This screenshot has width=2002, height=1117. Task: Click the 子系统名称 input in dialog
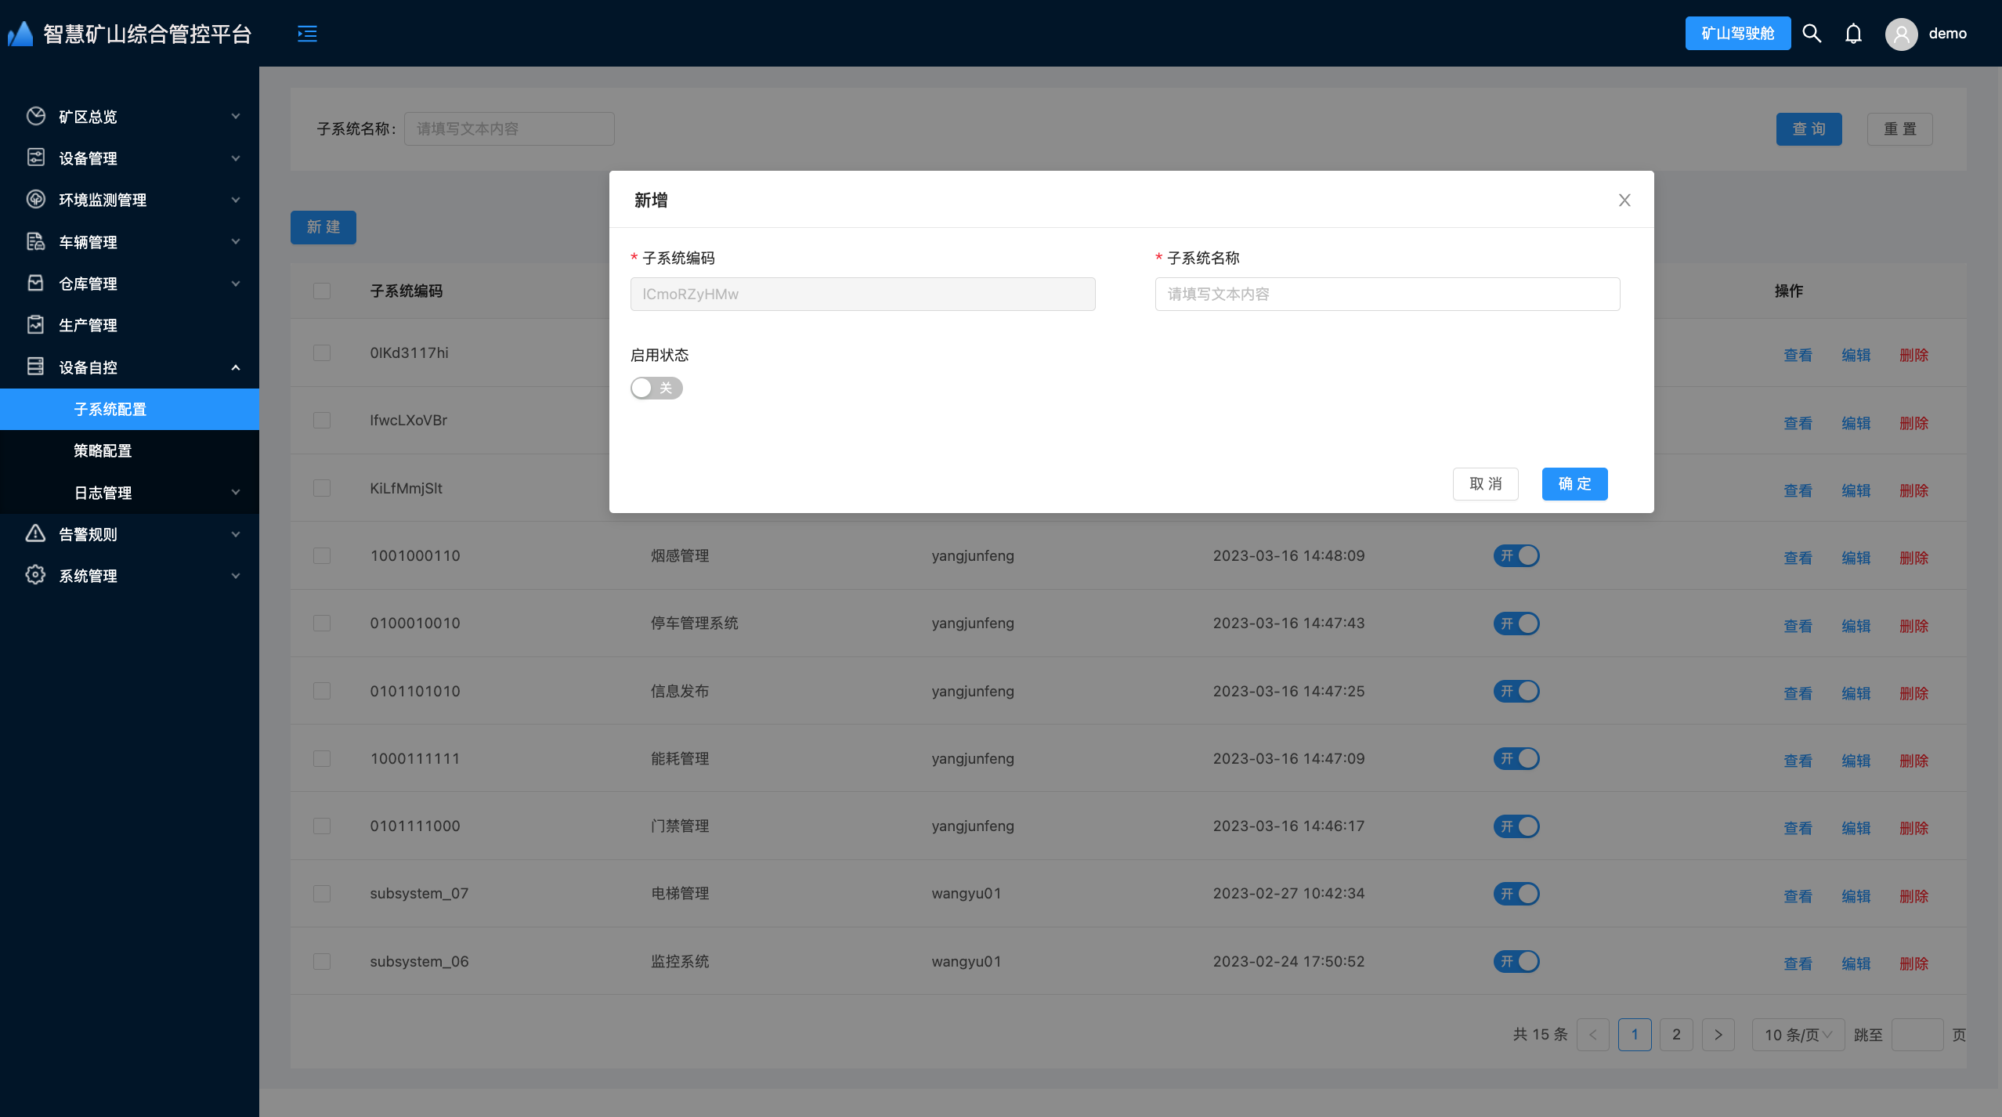pyautogui.click(x=1387, y=295)
